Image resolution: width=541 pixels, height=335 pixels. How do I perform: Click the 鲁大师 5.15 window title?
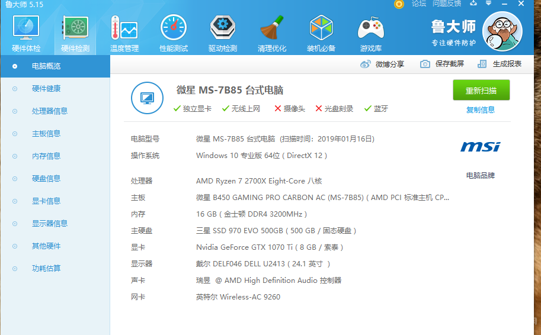[24, 5]
